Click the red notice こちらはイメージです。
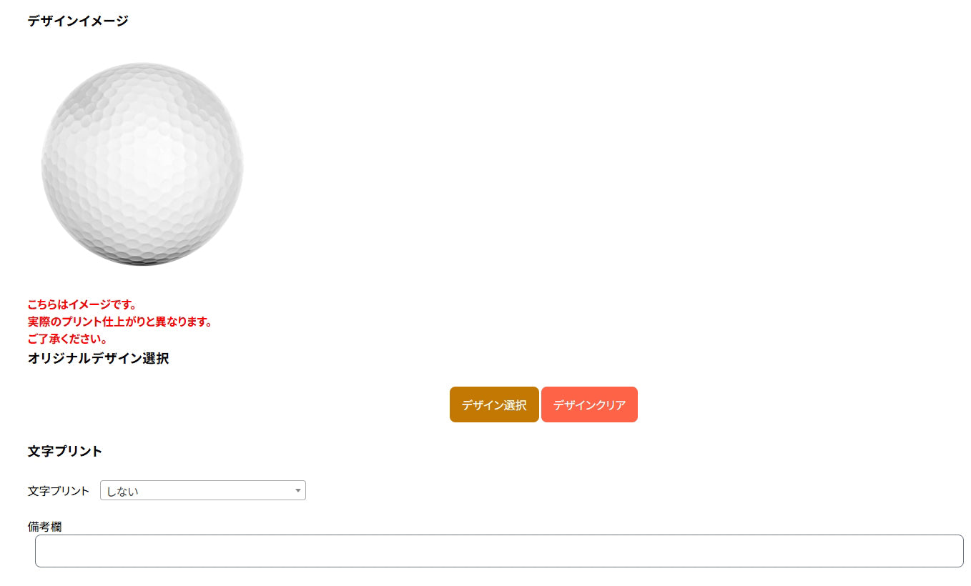 point(82,304)
